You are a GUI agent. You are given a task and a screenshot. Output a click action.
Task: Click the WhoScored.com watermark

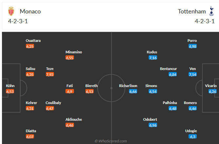111,141
